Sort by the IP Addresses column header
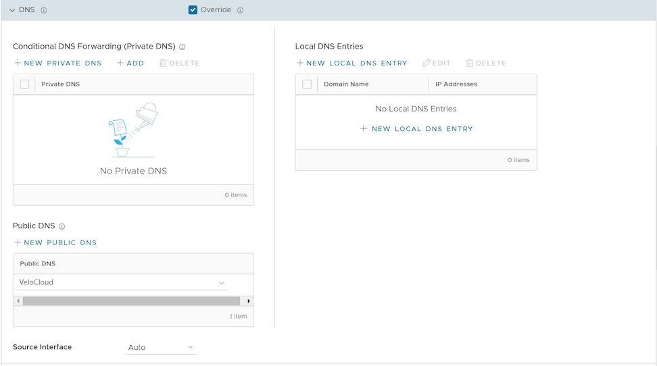The image size is (657, 366). (x=456, y=84)
